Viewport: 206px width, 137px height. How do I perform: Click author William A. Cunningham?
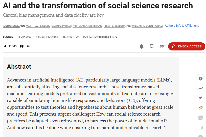(x=147, y=26)
